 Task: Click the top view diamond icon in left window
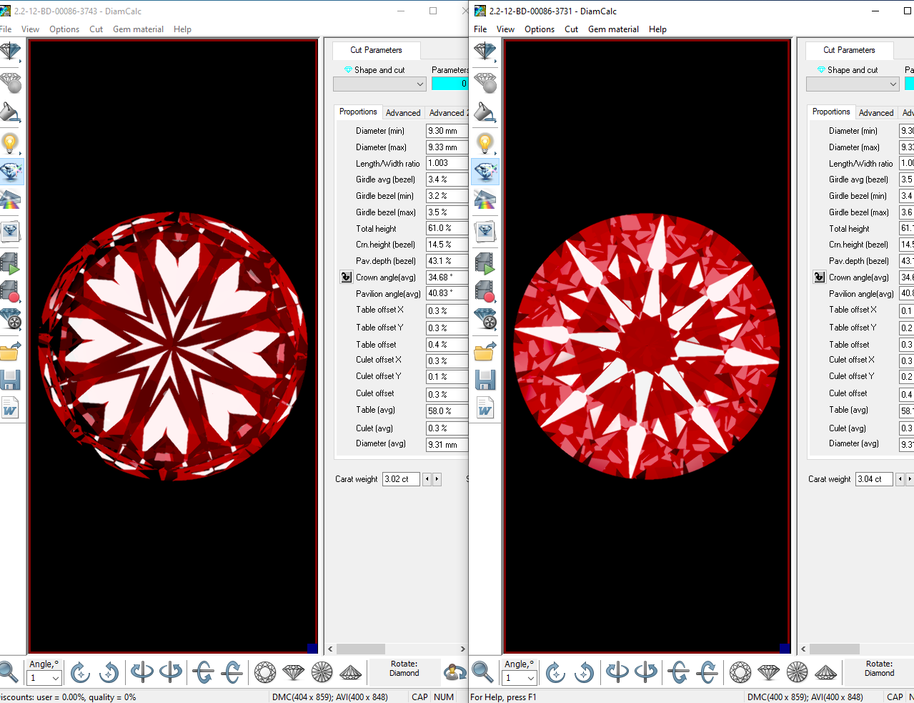click(265, 672)
